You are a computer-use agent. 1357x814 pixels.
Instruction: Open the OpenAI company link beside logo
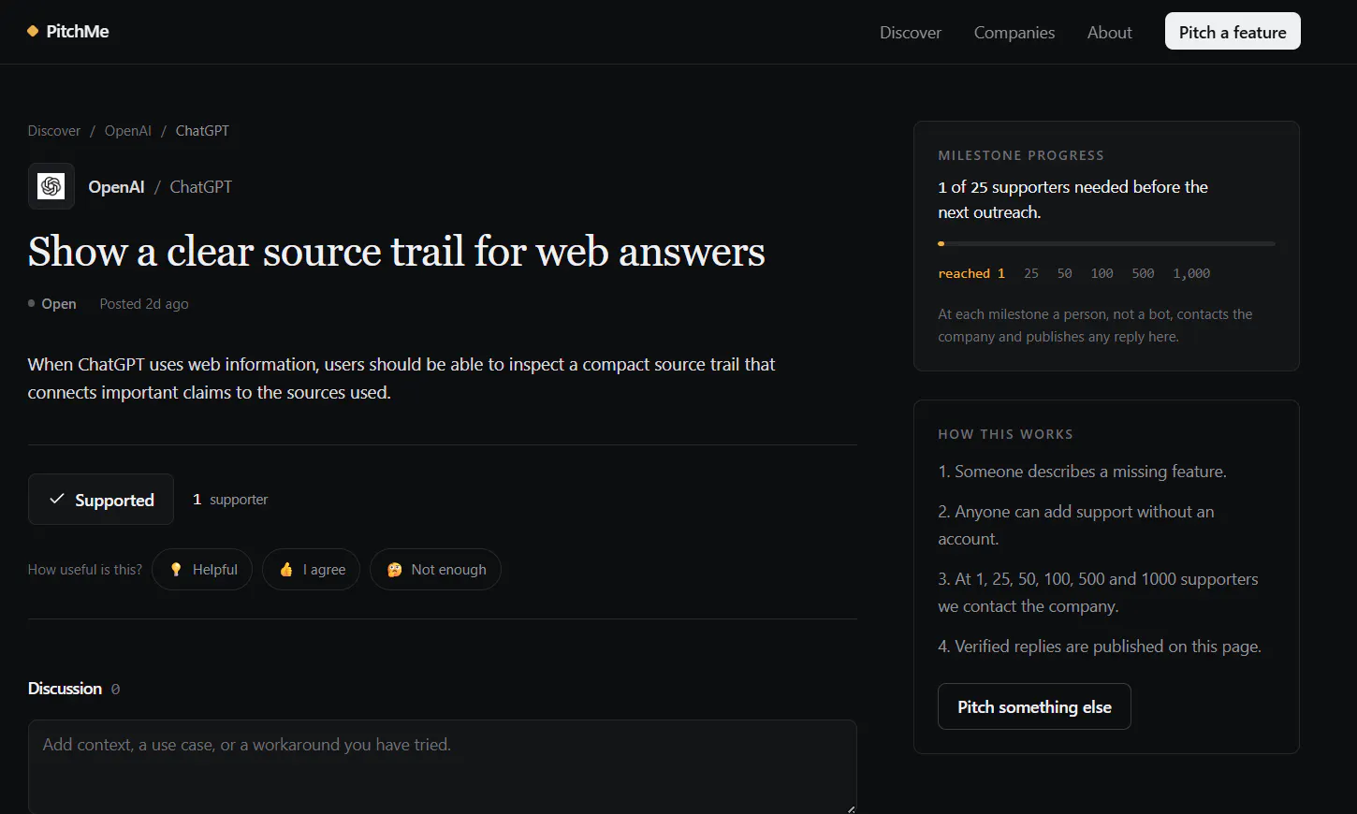pyautogui.click(x=117, y=187)
